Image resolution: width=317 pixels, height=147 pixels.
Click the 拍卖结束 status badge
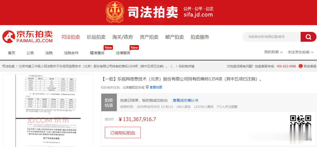click(109, 103)
